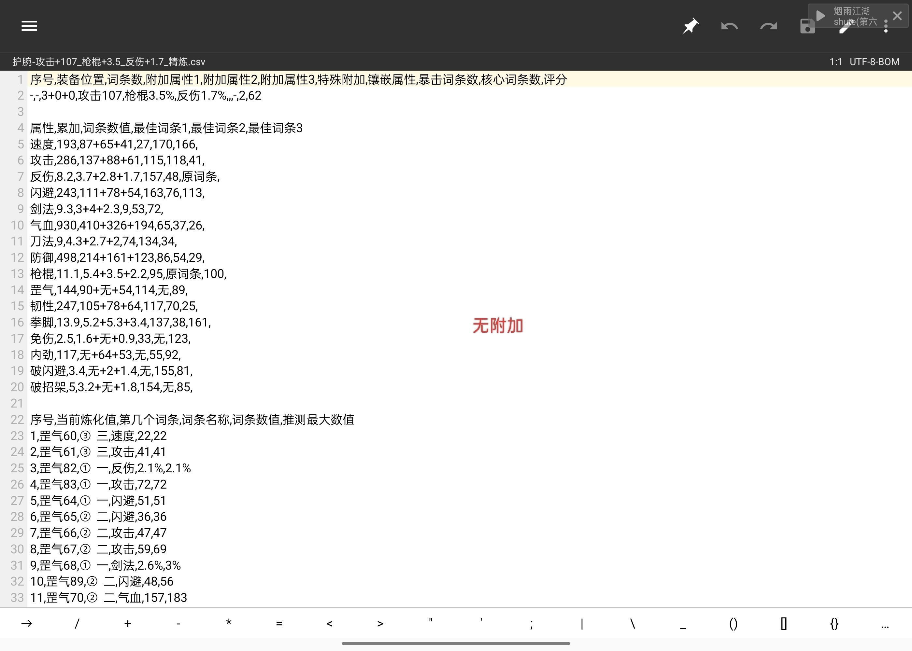Screen dimensions: 912x651
Task: Expand more symbols with ellipsis key
Action: (885, 623)
